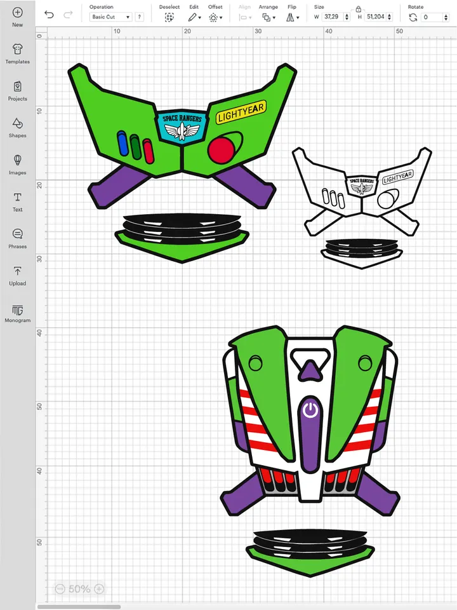Click the Deselect icon
Screen dimensions: 457x610
[x=169, y=17]
